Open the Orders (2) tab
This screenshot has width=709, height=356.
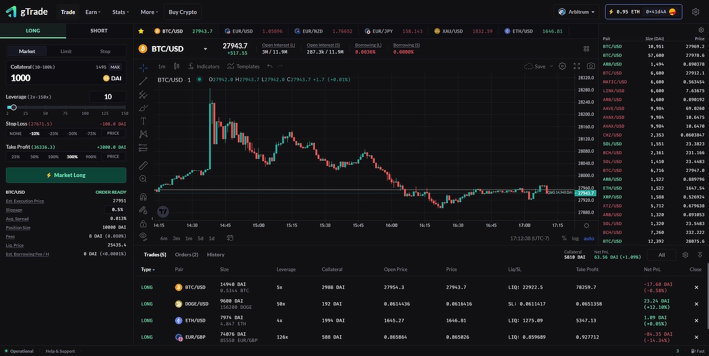(186, 254)
